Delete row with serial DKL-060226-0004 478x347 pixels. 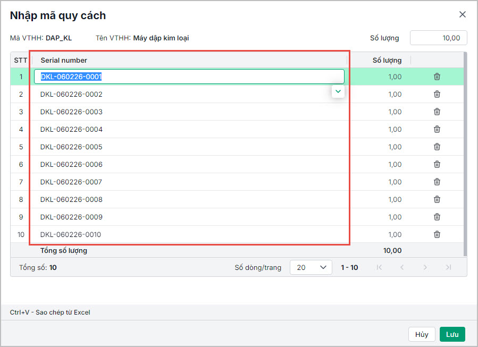click(437, 129)
